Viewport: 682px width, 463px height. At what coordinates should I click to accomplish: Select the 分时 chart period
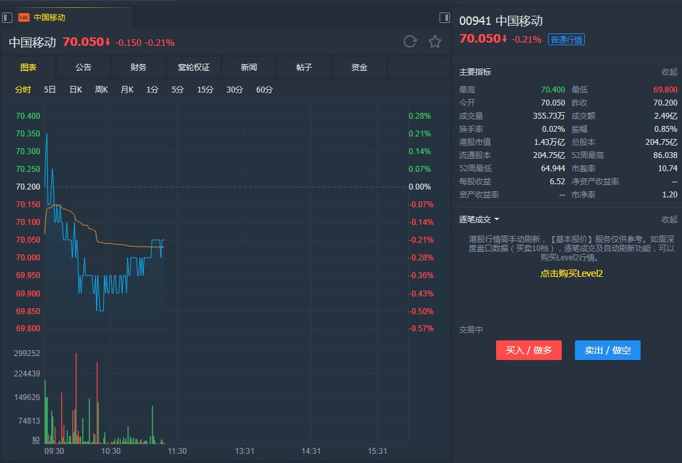[x=23, y=90]
